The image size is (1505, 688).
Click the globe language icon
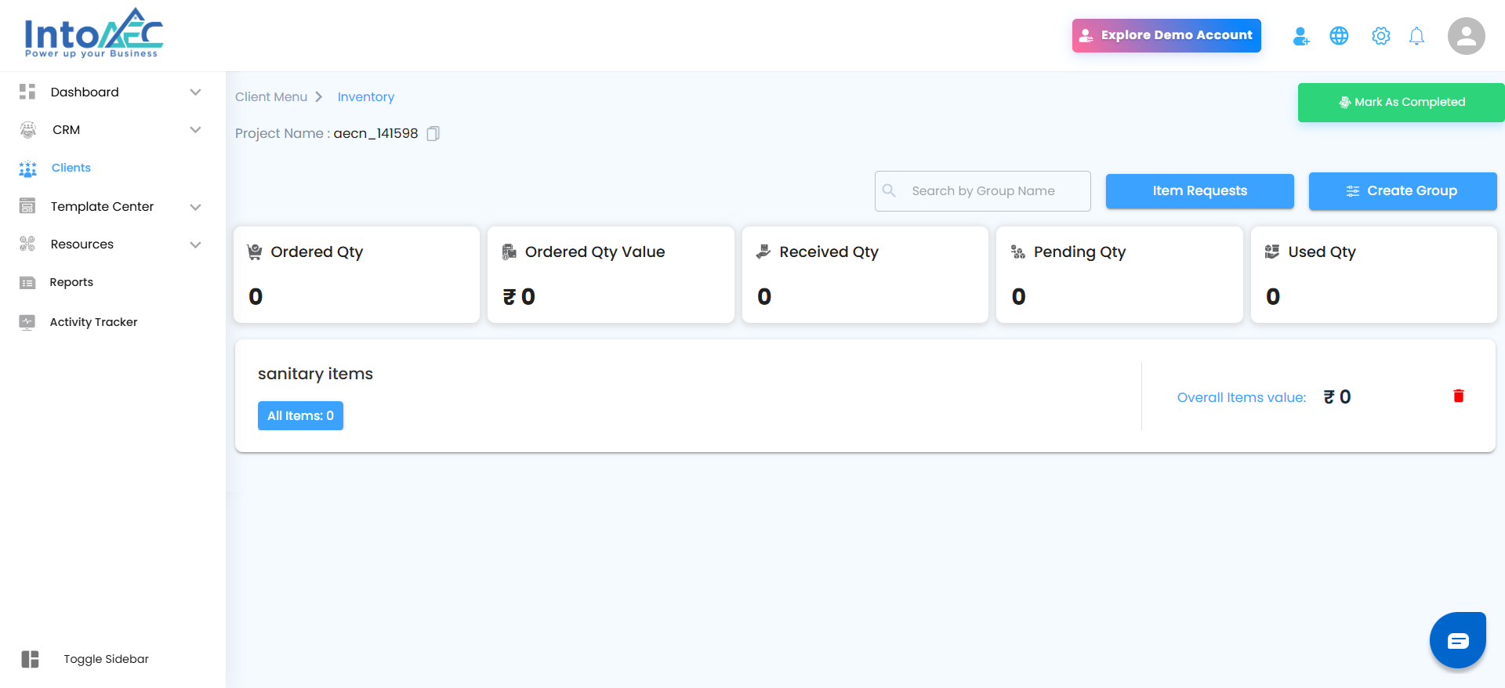(x=1339, y=36)
